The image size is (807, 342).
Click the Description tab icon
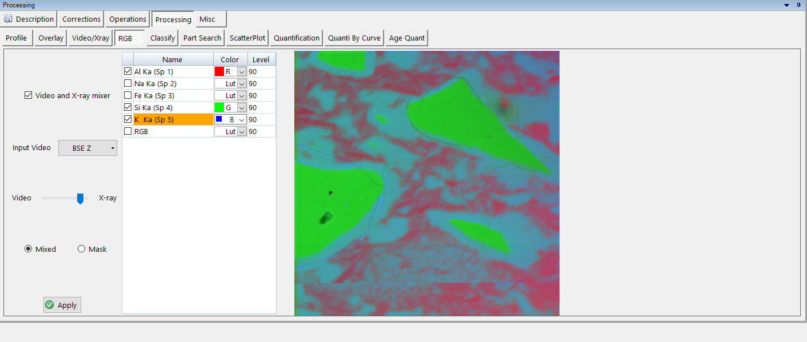8,19
